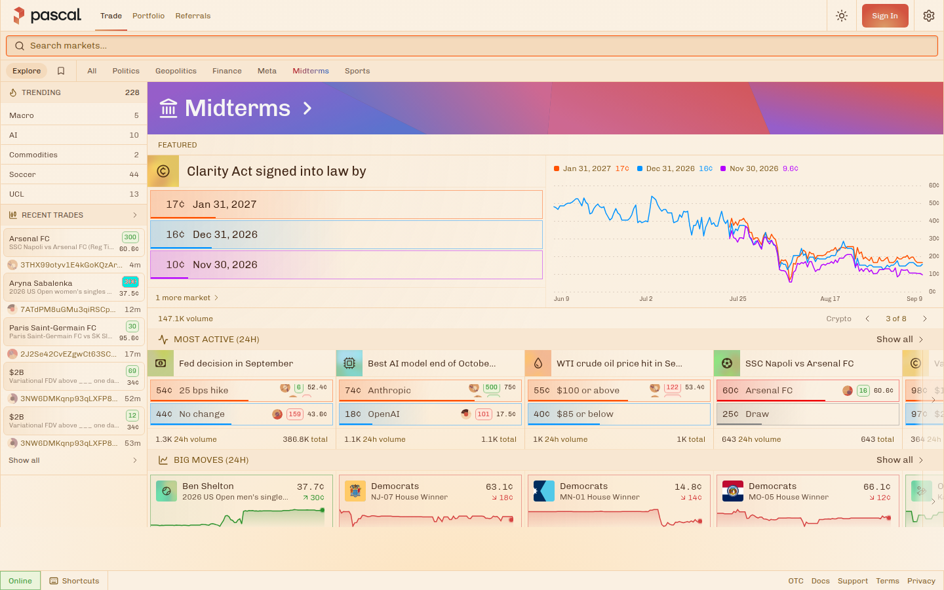Click the bookmark saved markets icon
Viewport: 944px width, 590px height.
click(x=61, y=71)
